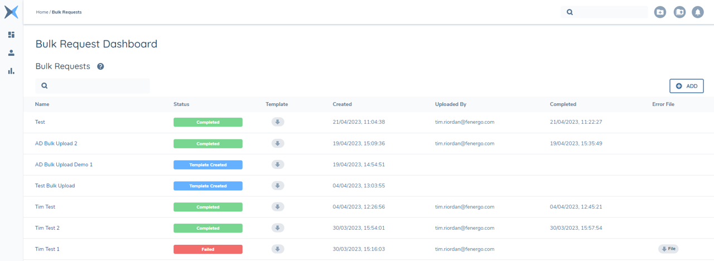Download template for AD Bulk Upload Demo 1
This screenshot has width=714, height=261.
coord(278,165)
